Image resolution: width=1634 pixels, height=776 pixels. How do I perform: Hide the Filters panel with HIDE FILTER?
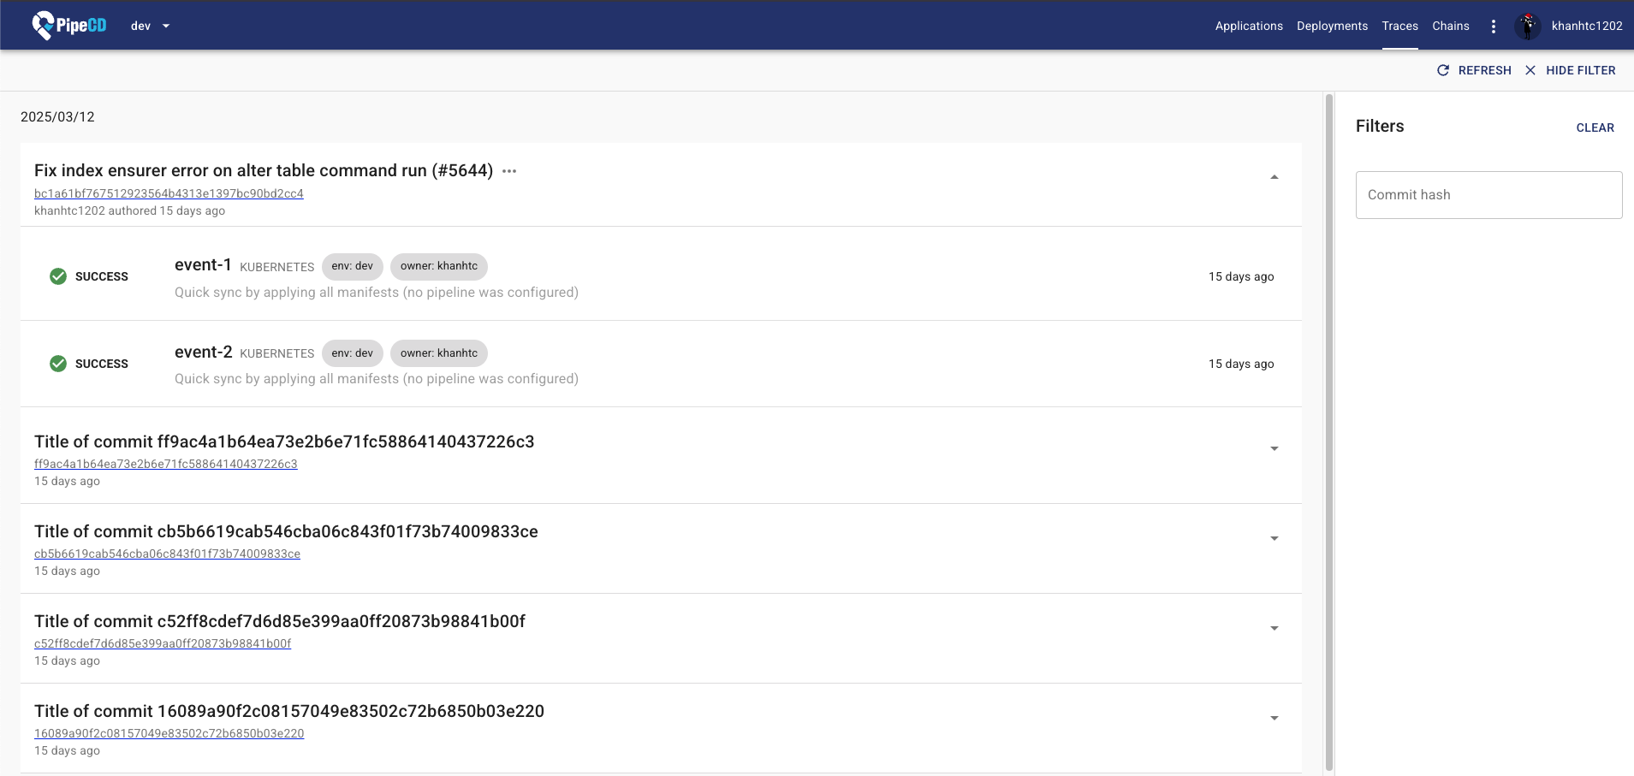pyautogui.click(x=1580, y=70)
